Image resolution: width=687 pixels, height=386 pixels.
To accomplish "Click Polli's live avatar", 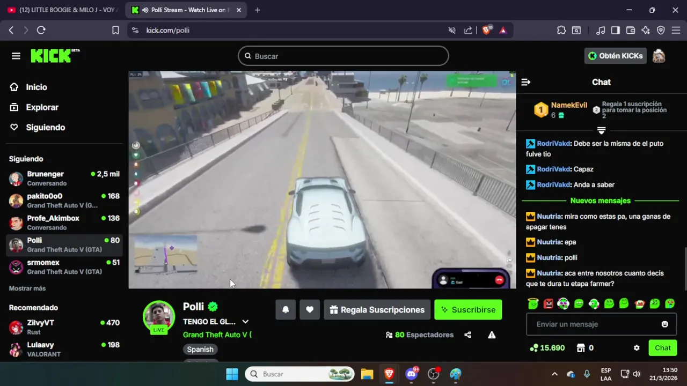I will [159, 316].
